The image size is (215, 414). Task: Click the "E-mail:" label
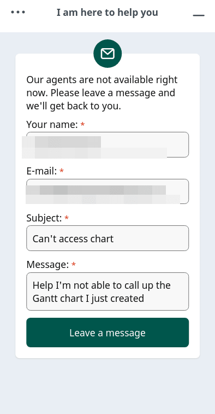tap(41, 171)
